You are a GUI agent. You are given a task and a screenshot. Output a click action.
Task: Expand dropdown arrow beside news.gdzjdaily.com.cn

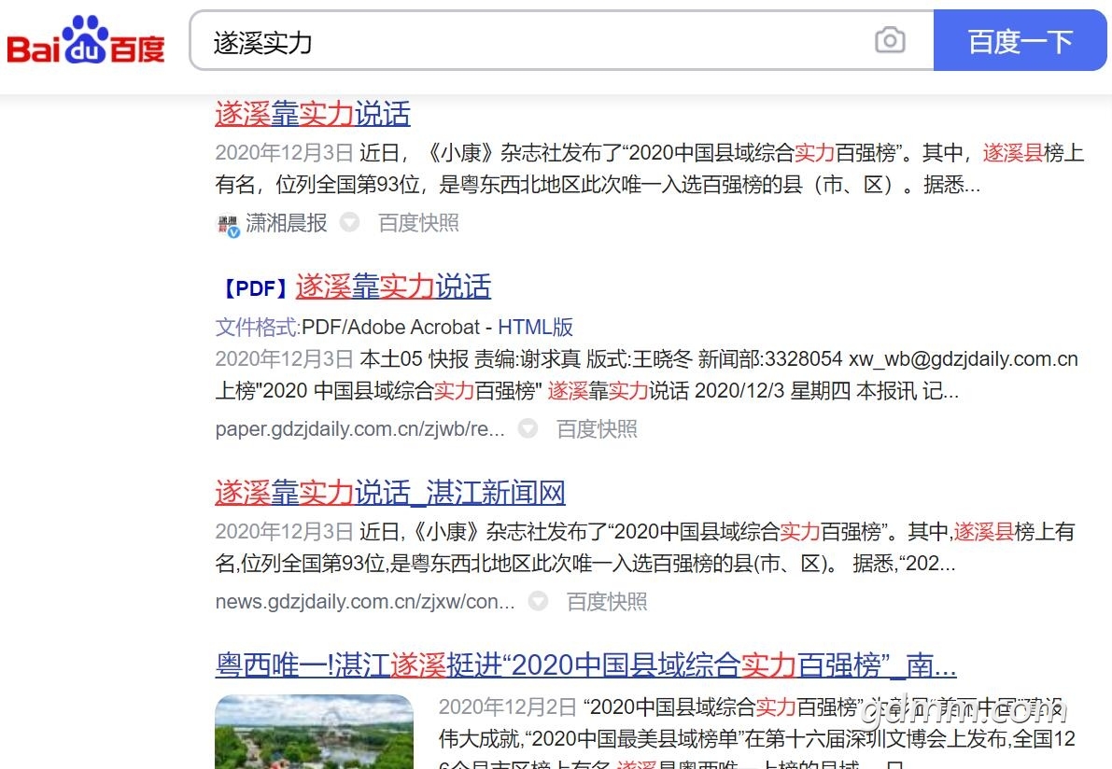click(539, 601)
